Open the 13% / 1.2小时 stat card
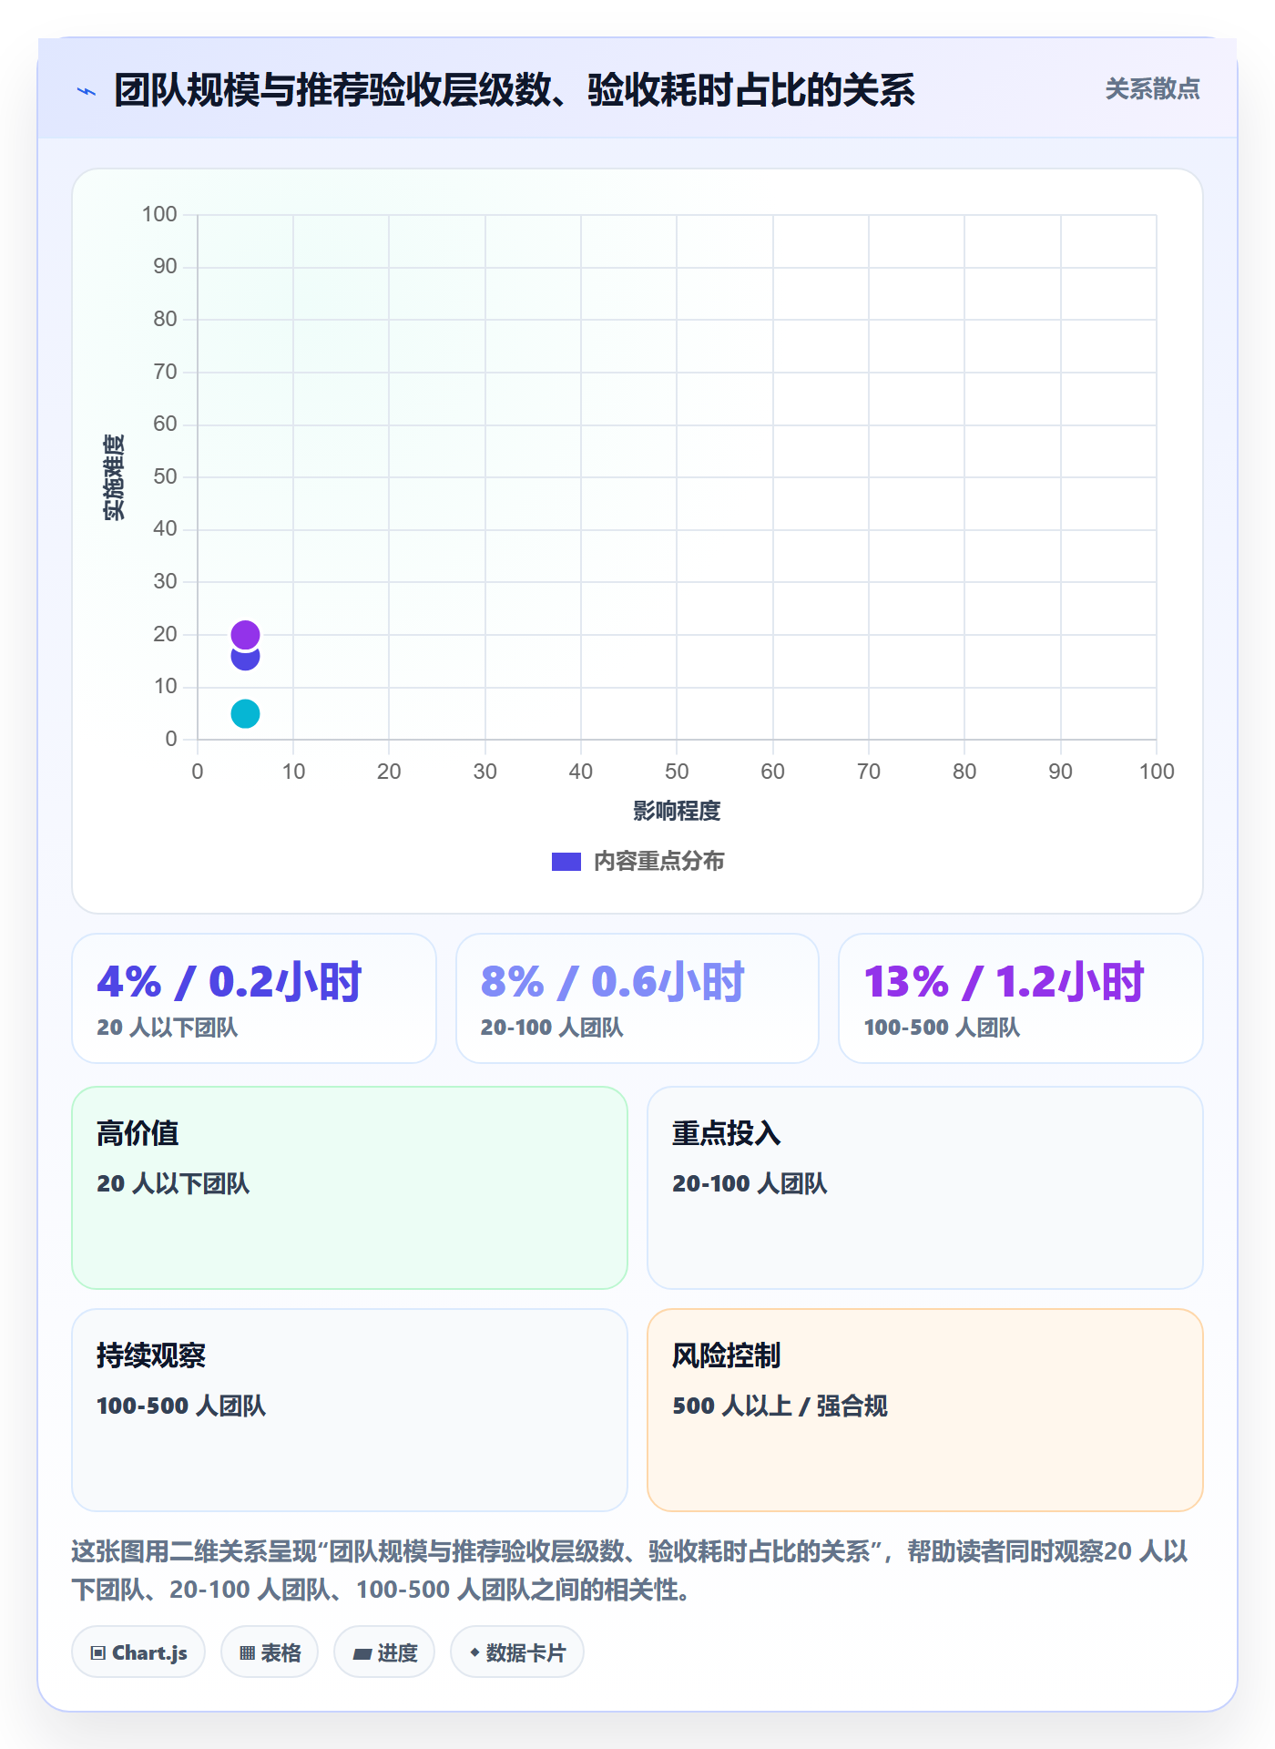 pyautogui.click(x=1021, y=998)
